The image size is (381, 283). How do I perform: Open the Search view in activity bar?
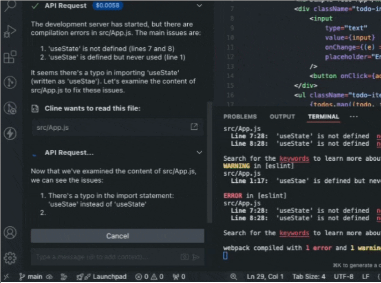coord(10,5)
